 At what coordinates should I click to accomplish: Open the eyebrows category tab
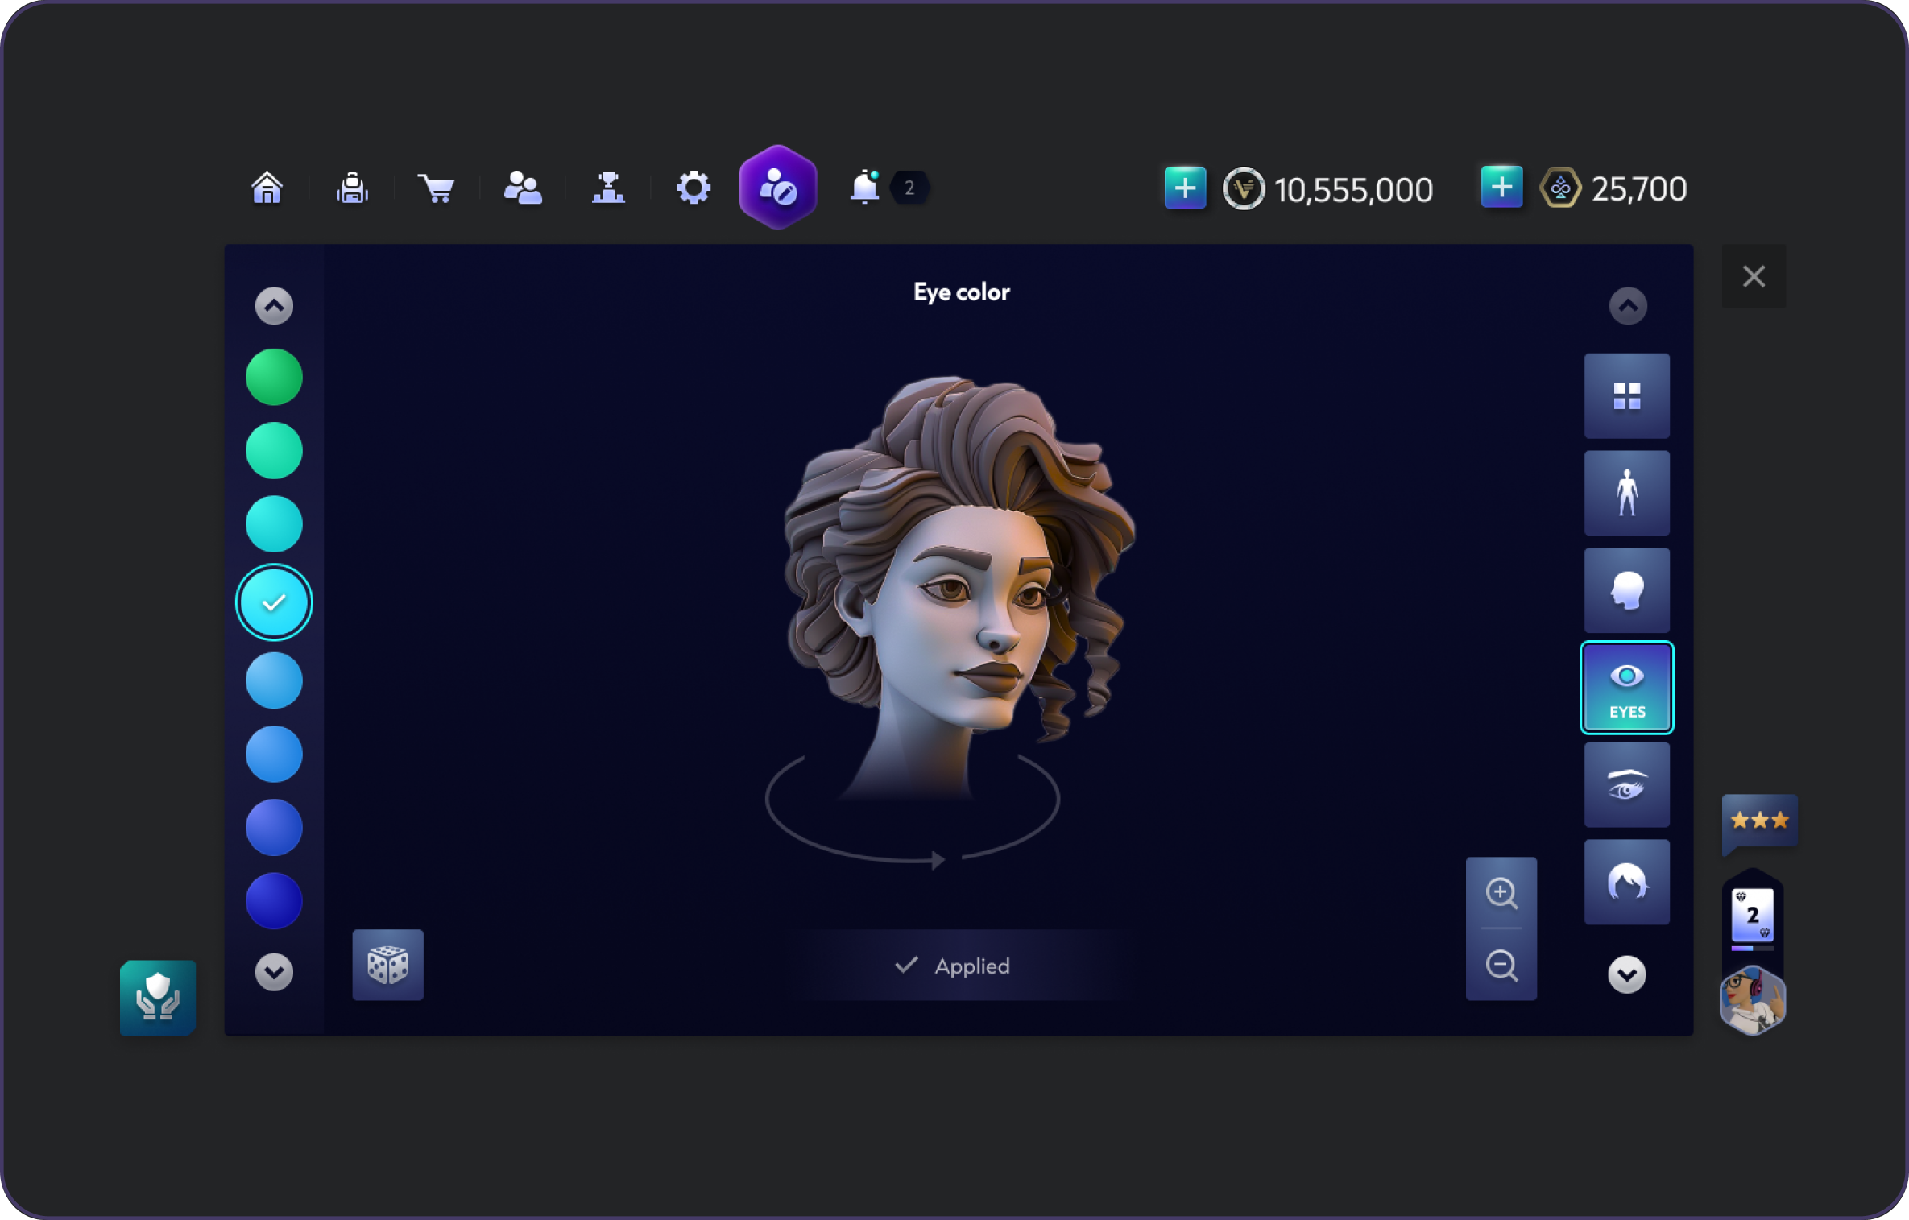pyautogui.click(x=1626, y=785)
